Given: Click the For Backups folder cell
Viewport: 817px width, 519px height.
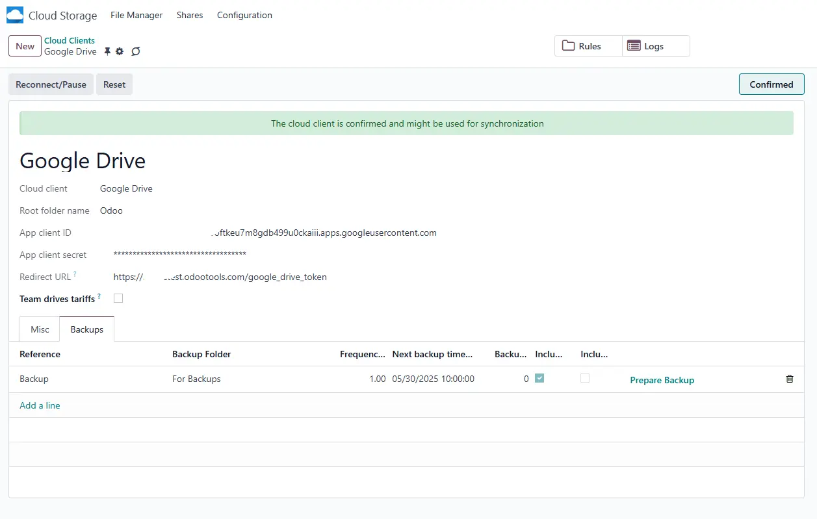Looking at the screenshot, I should point(196,379).
